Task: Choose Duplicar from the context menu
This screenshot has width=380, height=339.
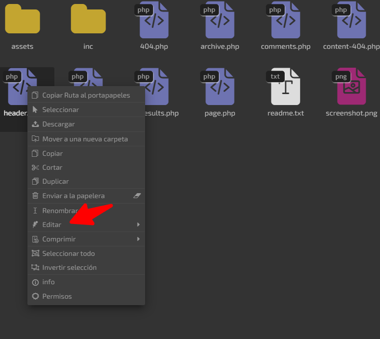Action: tap(86, 181)
